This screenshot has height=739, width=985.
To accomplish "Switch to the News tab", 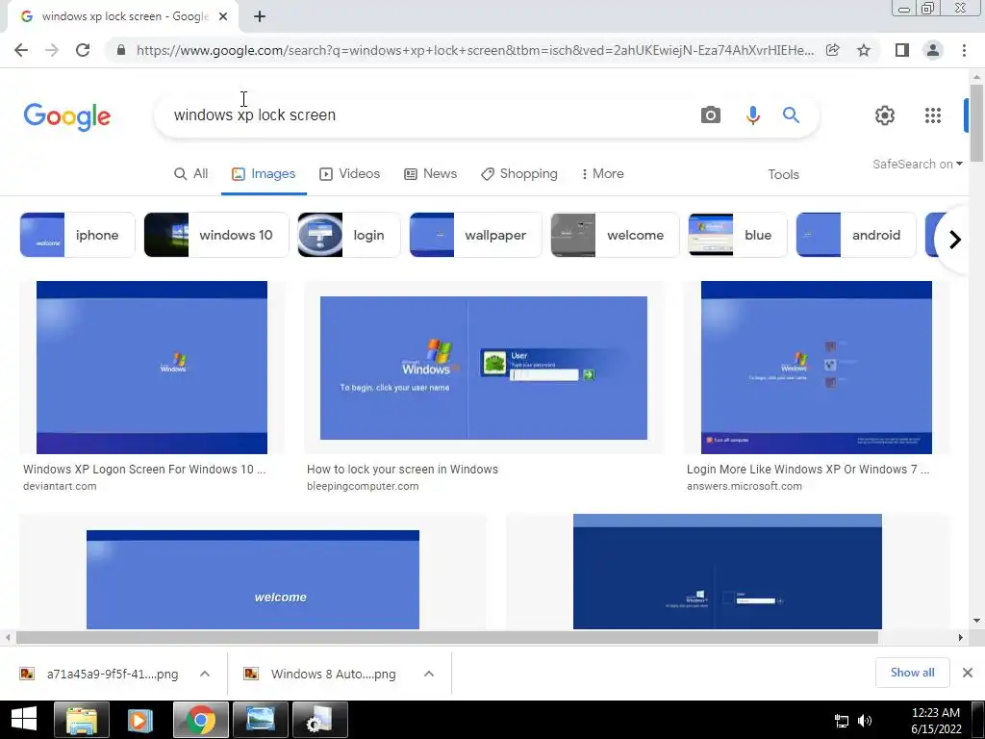I will pos(430,174).
